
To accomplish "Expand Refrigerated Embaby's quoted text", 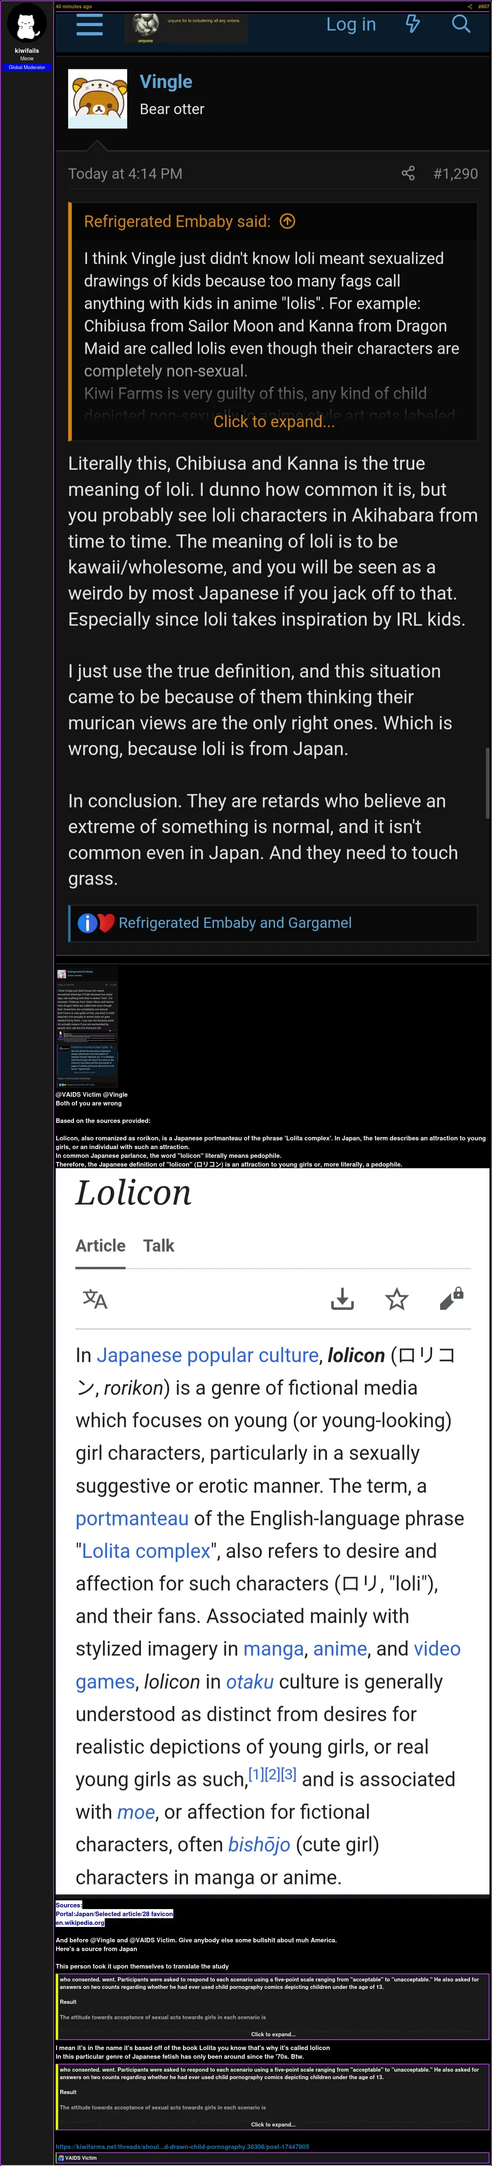I will pyautogui.click(x=274, y=422).
